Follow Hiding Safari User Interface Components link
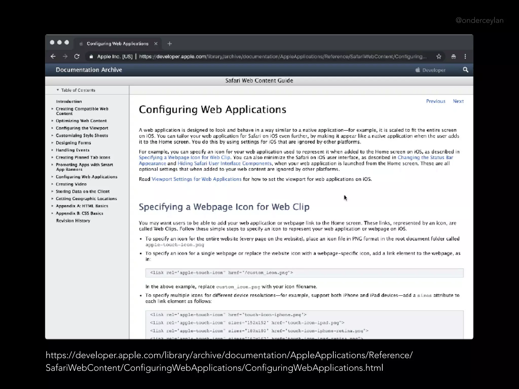This screenshot has height=389, width=519. tap(225, 163)
